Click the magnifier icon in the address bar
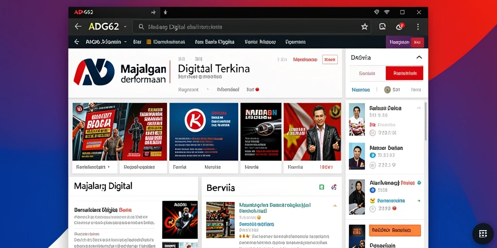Image resolution: width=497 pixels, height=248 pixels. click(x=141, y=27)
